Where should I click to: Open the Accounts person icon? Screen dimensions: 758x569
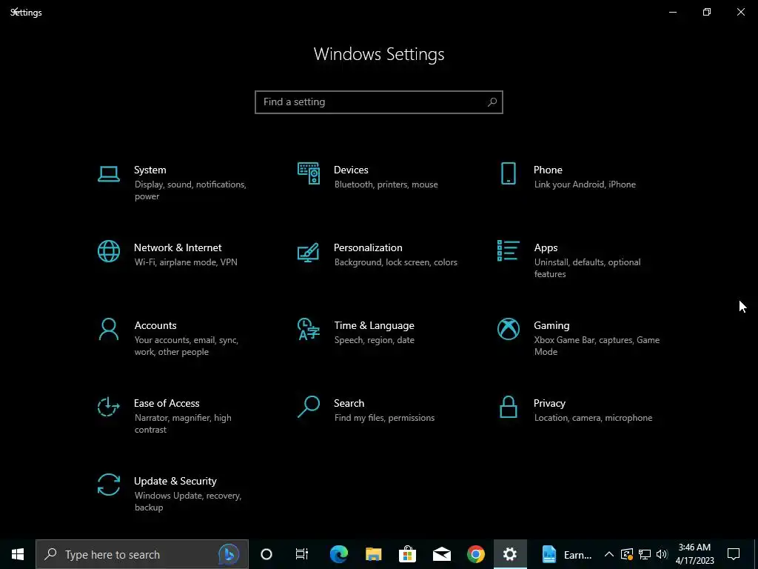(x=108, y=329)
